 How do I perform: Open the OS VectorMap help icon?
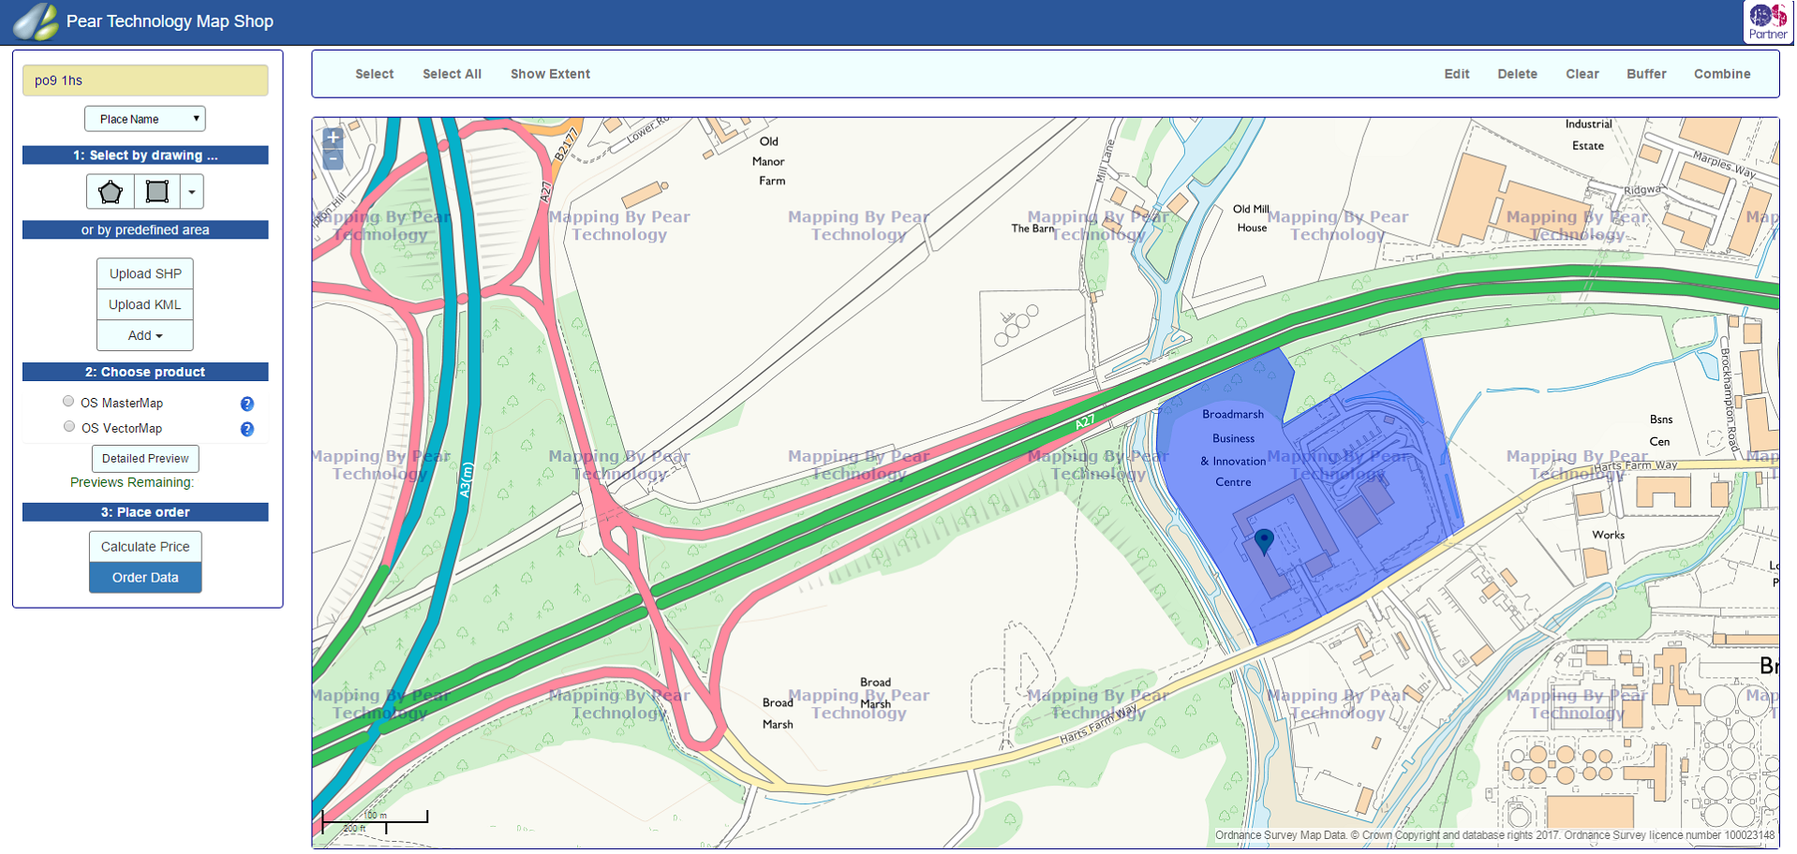coord(247,429)
